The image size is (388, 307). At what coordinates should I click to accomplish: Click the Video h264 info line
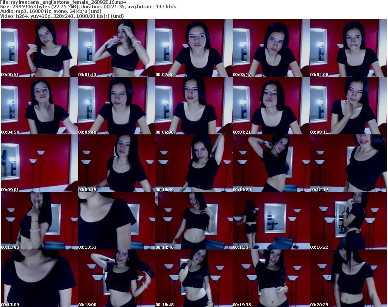[x=63, y=16]
